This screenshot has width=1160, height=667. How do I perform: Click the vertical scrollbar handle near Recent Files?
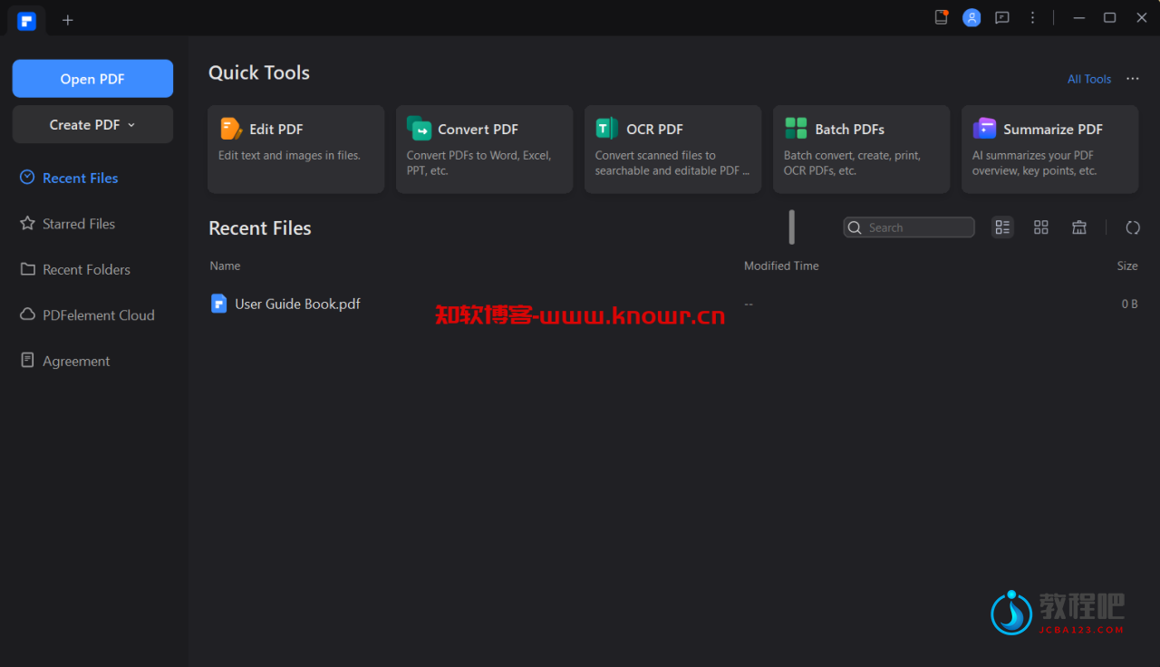pyautogui.click(x=791, y=227)
